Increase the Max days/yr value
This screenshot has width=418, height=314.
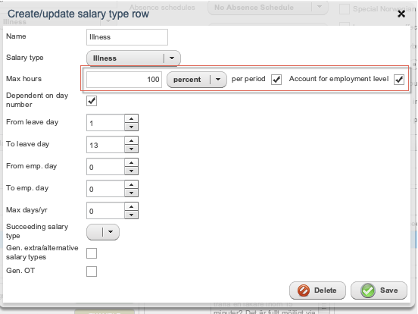[132, 206]
